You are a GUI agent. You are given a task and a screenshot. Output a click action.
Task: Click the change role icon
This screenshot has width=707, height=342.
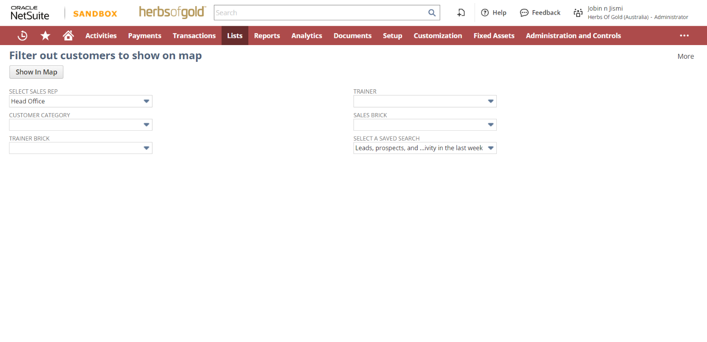[578, 13]
